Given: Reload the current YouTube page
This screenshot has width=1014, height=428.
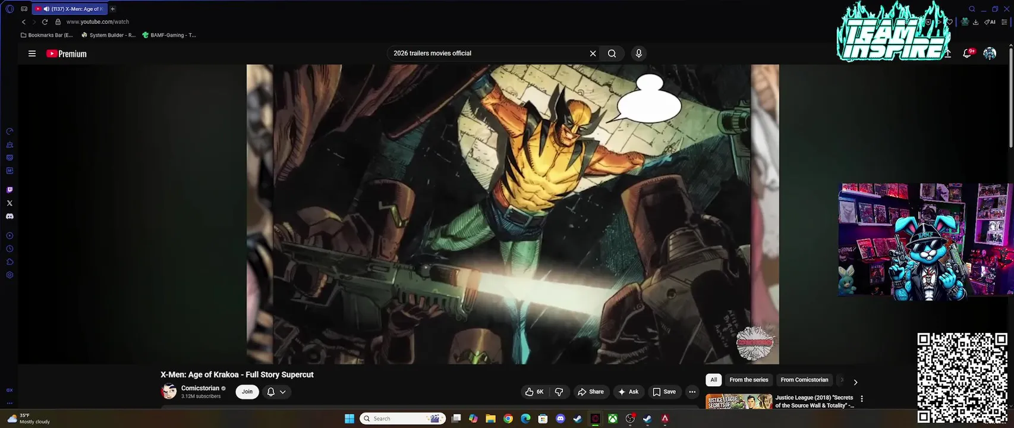Looking at the screenshot, I should pyautogui.click(x=45, y=22).
